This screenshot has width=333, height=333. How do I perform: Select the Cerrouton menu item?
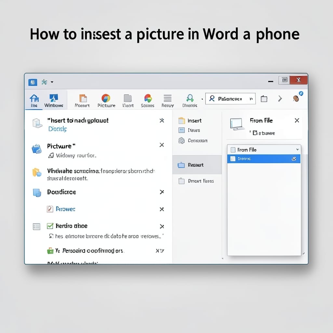click(x=193, y=140)
